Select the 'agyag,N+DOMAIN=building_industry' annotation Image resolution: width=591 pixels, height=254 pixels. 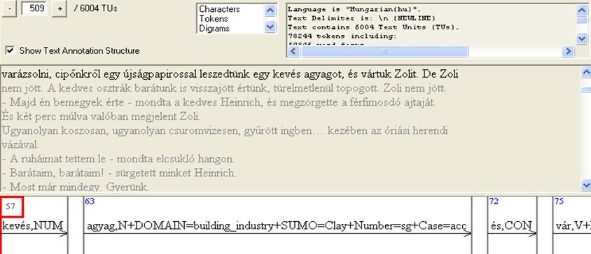coord(277,226)
